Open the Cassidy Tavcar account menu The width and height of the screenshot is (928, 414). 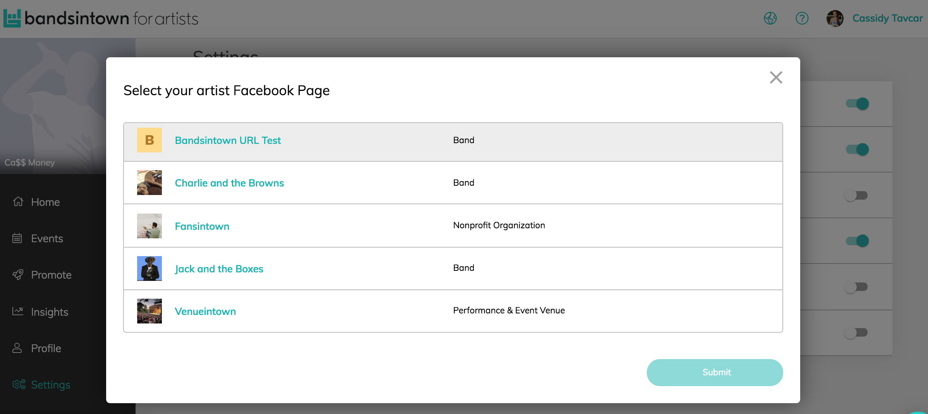(887, 18)
